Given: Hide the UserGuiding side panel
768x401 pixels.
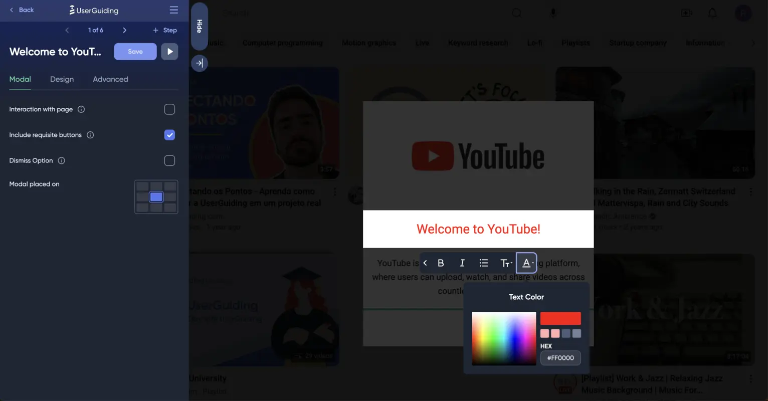Looking at the screenshot, I should click(200, 26).
